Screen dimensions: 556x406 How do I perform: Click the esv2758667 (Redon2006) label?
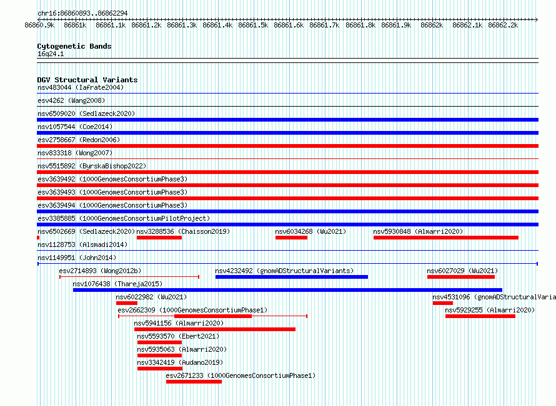click(x=79, y=140)
